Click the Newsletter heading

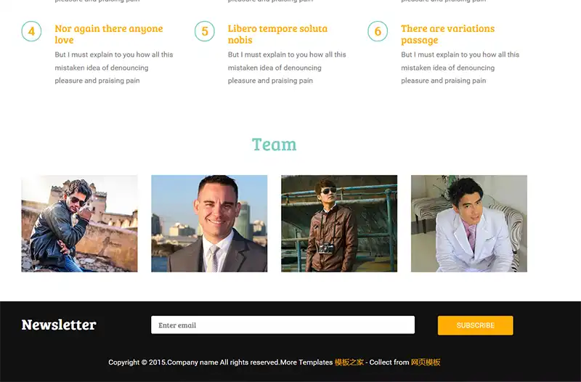59,325
